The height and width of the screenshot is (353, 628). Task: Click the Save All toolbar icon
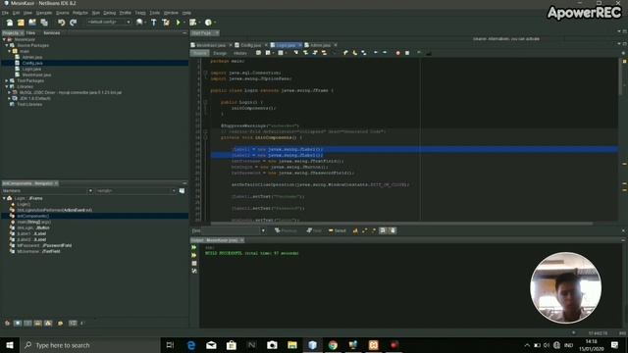tap(43, 23)
